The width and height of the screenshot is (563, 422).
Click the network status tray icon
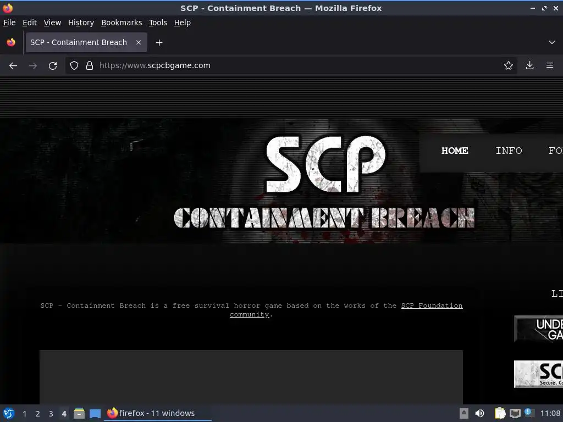click(x=515, y=413)
